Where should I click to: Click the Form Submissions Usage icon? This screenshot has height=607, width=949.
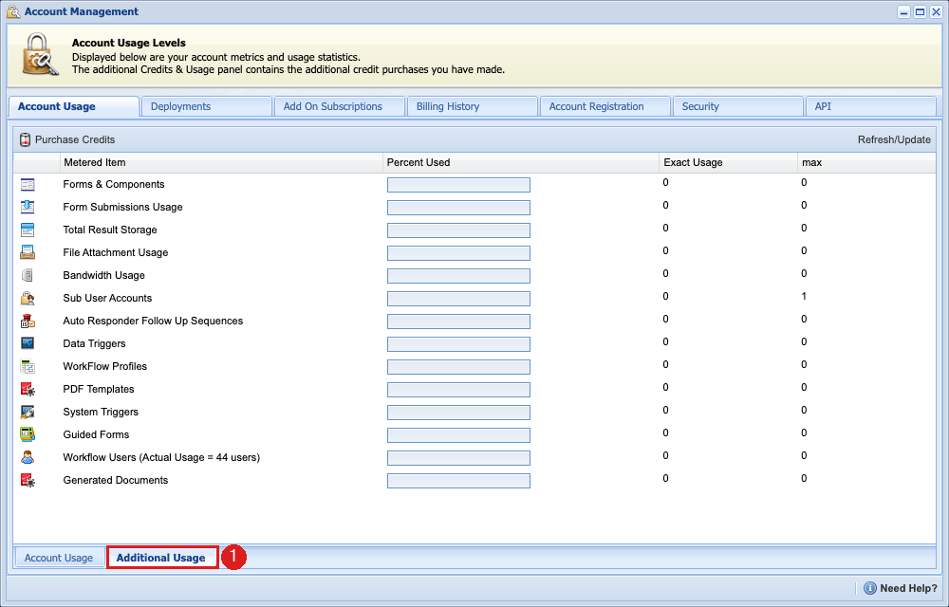(28, 207)
